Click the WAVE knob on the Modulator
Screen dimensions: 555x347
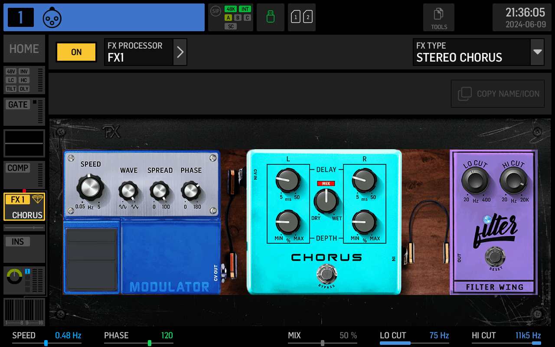(x=129, y=191)
